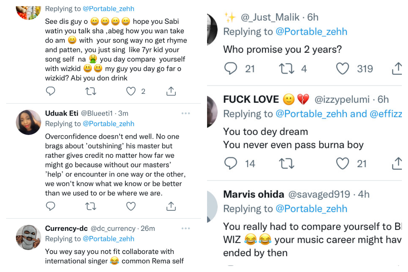Open more options on Uduak Eti's tweet
408x272 pixels.
pyautogui.click(x=186, y=113)
